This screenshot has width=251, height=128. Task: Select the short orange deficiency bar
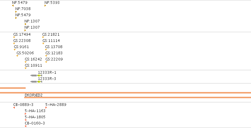13,88
